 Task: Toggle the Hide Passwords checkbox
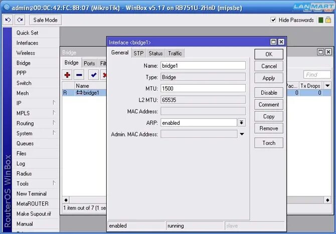pos(273,20)
